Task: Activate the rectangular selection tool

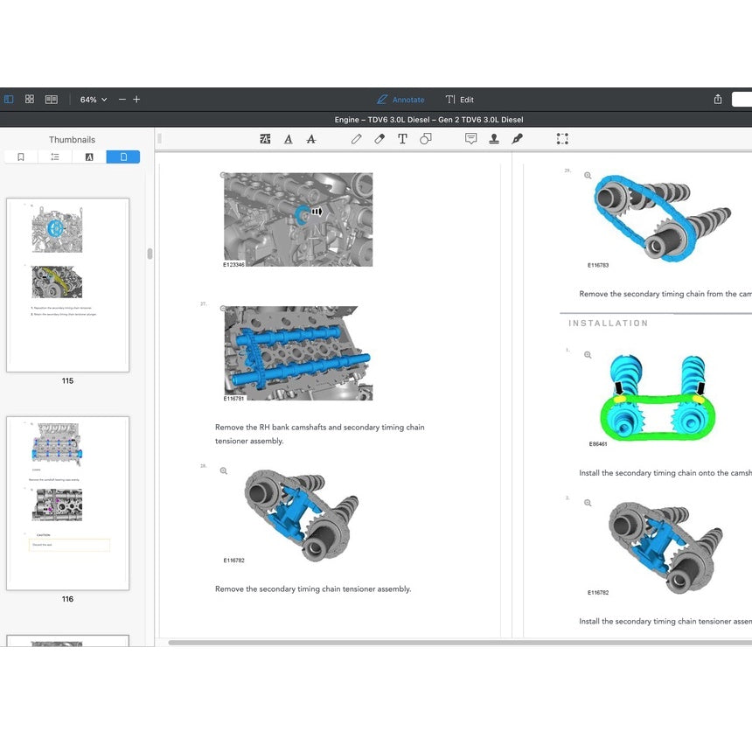Action: pos(562,139)
